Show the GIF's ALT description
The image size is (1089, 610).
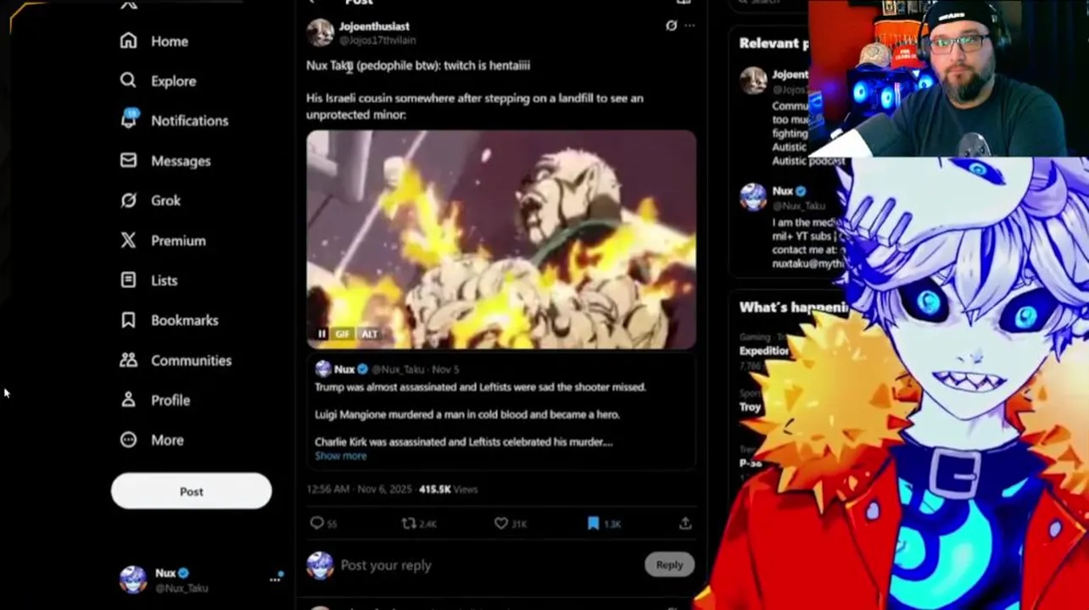370,334
